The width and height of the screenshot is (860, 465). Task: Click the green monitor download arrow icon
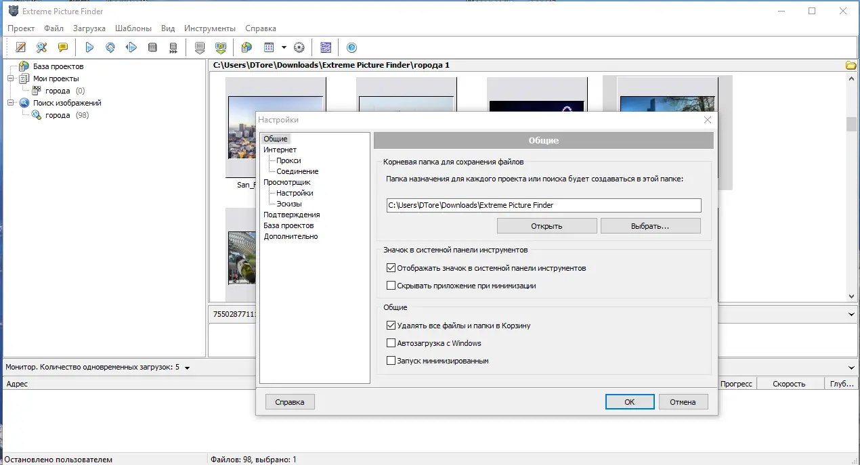pos(220,47)
